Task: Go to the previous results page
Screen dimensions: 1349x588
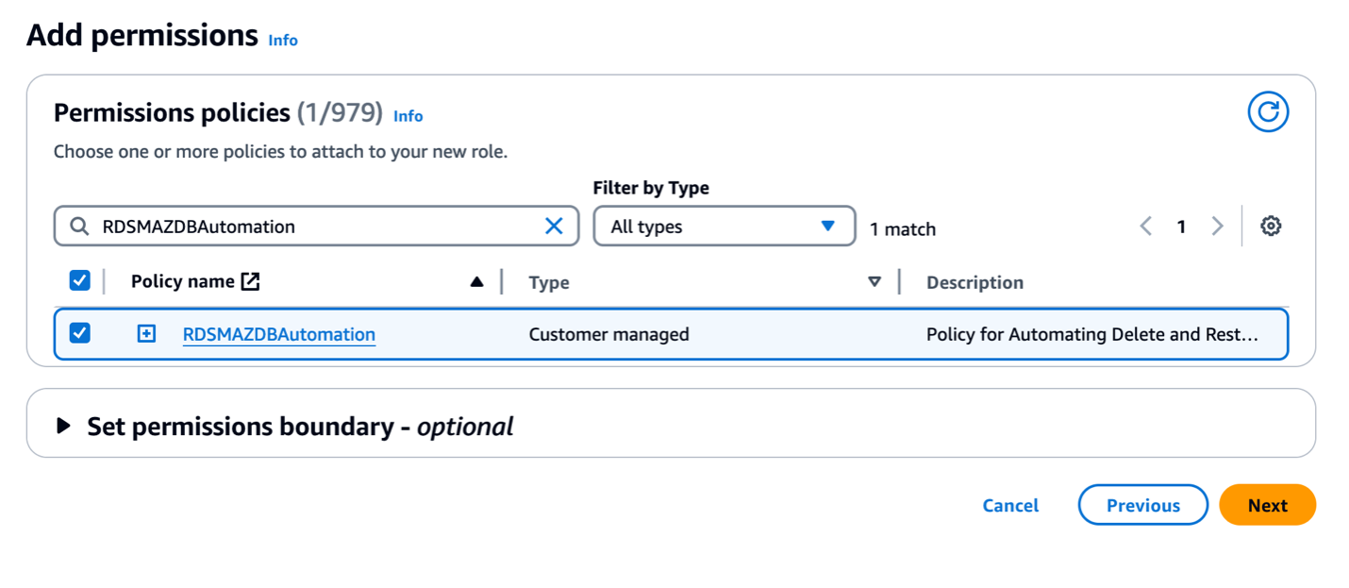Action: pyautogui.click(x=1146, y=227)
